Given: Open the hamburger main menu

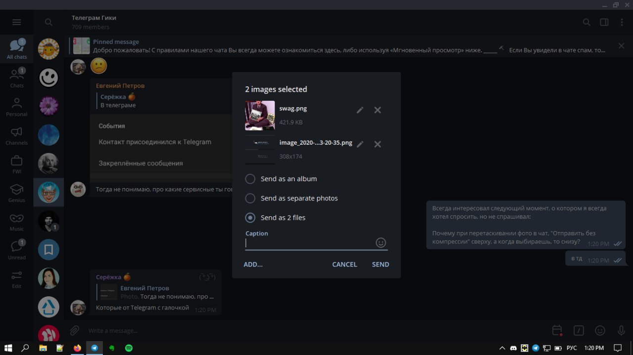Looking at the screenshot, I should pos(17,22).
